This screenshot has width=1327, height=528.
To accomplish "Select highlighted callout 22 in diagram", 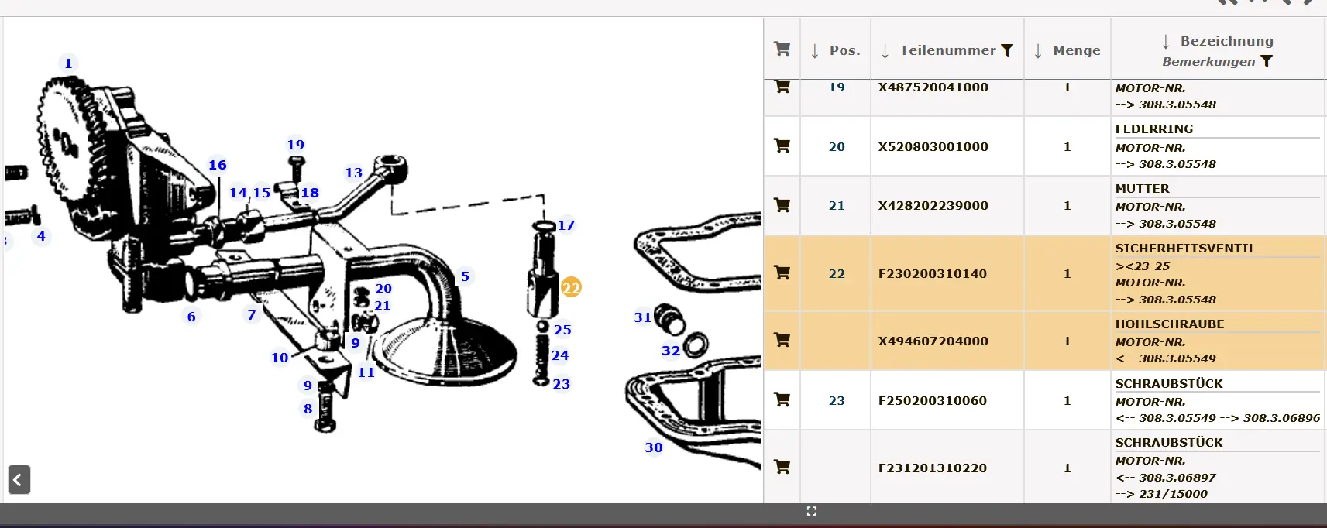I will 571,288.
